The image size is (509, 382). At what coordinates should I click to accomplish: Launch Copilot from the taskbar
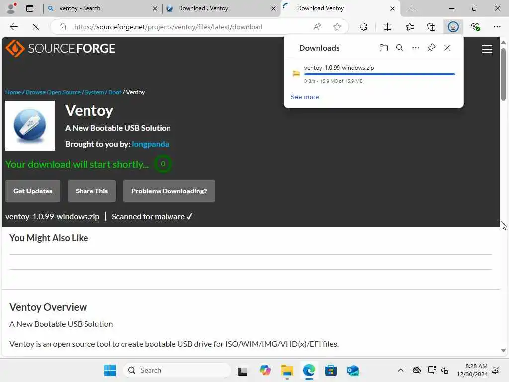click(x=265, y=370)
